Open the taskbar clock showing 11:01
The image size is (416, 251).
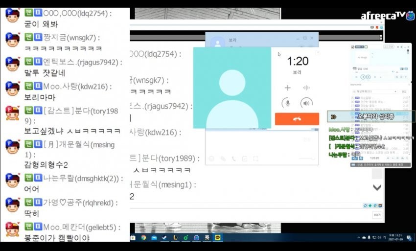[395, 237]
